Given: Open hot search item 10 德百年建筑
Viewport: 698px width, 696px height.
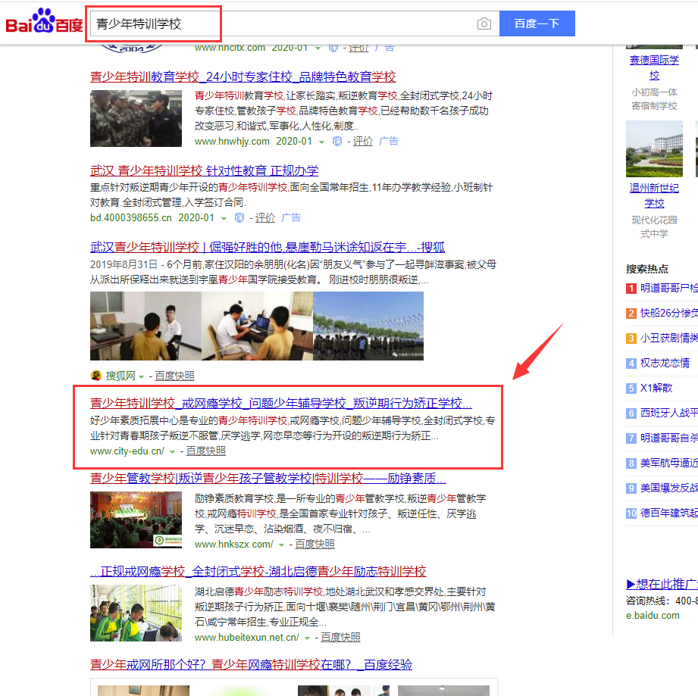Looking at the screenshot, I should (668, 513).
